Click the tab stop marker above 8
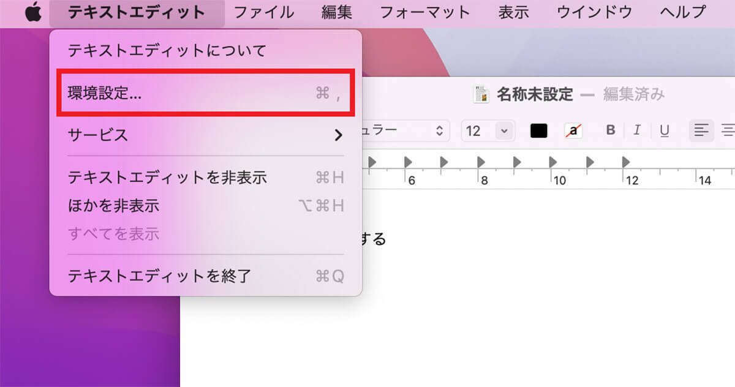Image resolution: width=735 pixels, height=387 pixels. (481, 162)
